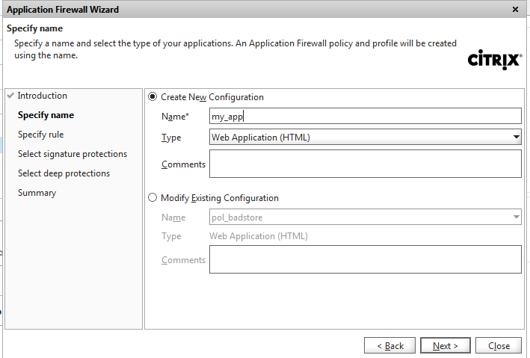Select Create New Configuration radio button
530x358 pixels.
tap(153, 97)
